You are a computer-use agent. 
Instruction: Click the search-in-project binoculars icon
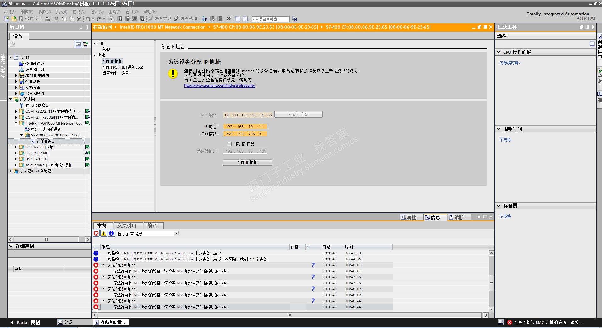coord(295,19)
